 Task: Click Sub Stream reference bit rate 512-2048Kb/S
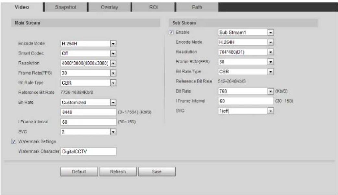pos(232,81)
